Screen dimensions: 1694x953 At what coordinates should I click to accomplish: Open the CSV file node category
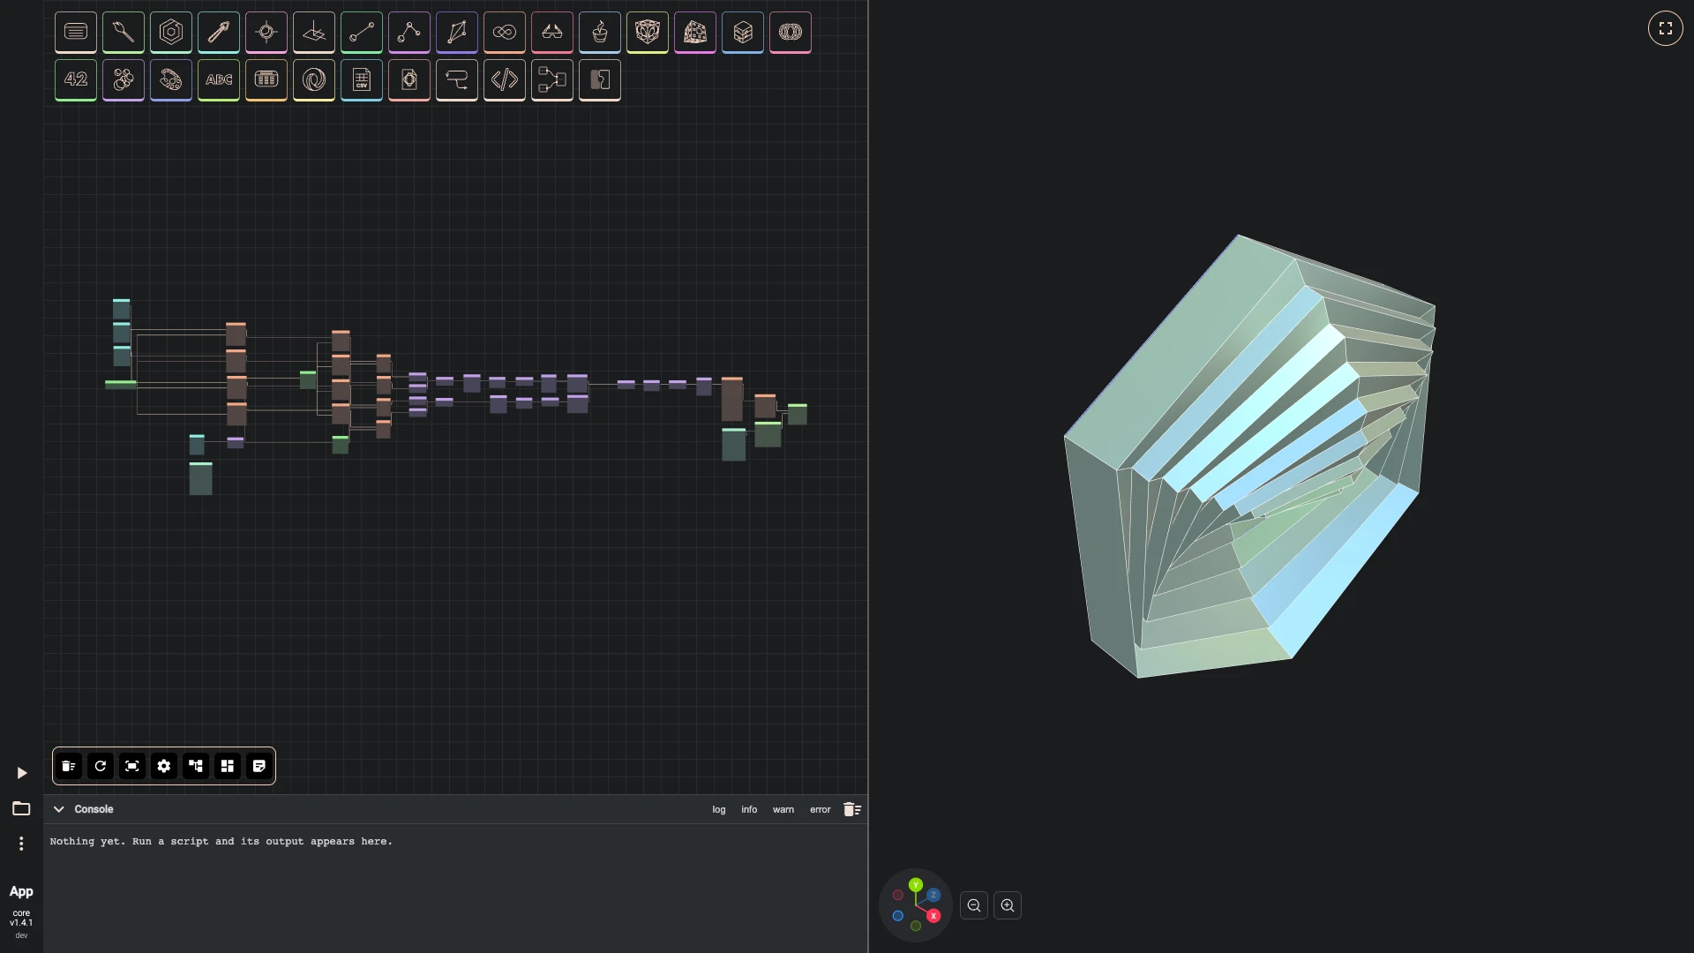coord(362,79)
